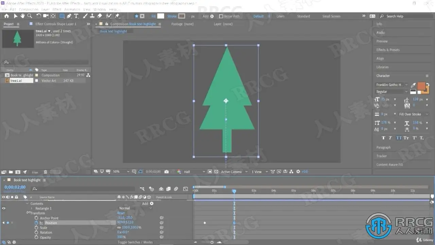This screenshot has height=245, width=435.
Task: Select the Hand tool
Action: point(22,16)
